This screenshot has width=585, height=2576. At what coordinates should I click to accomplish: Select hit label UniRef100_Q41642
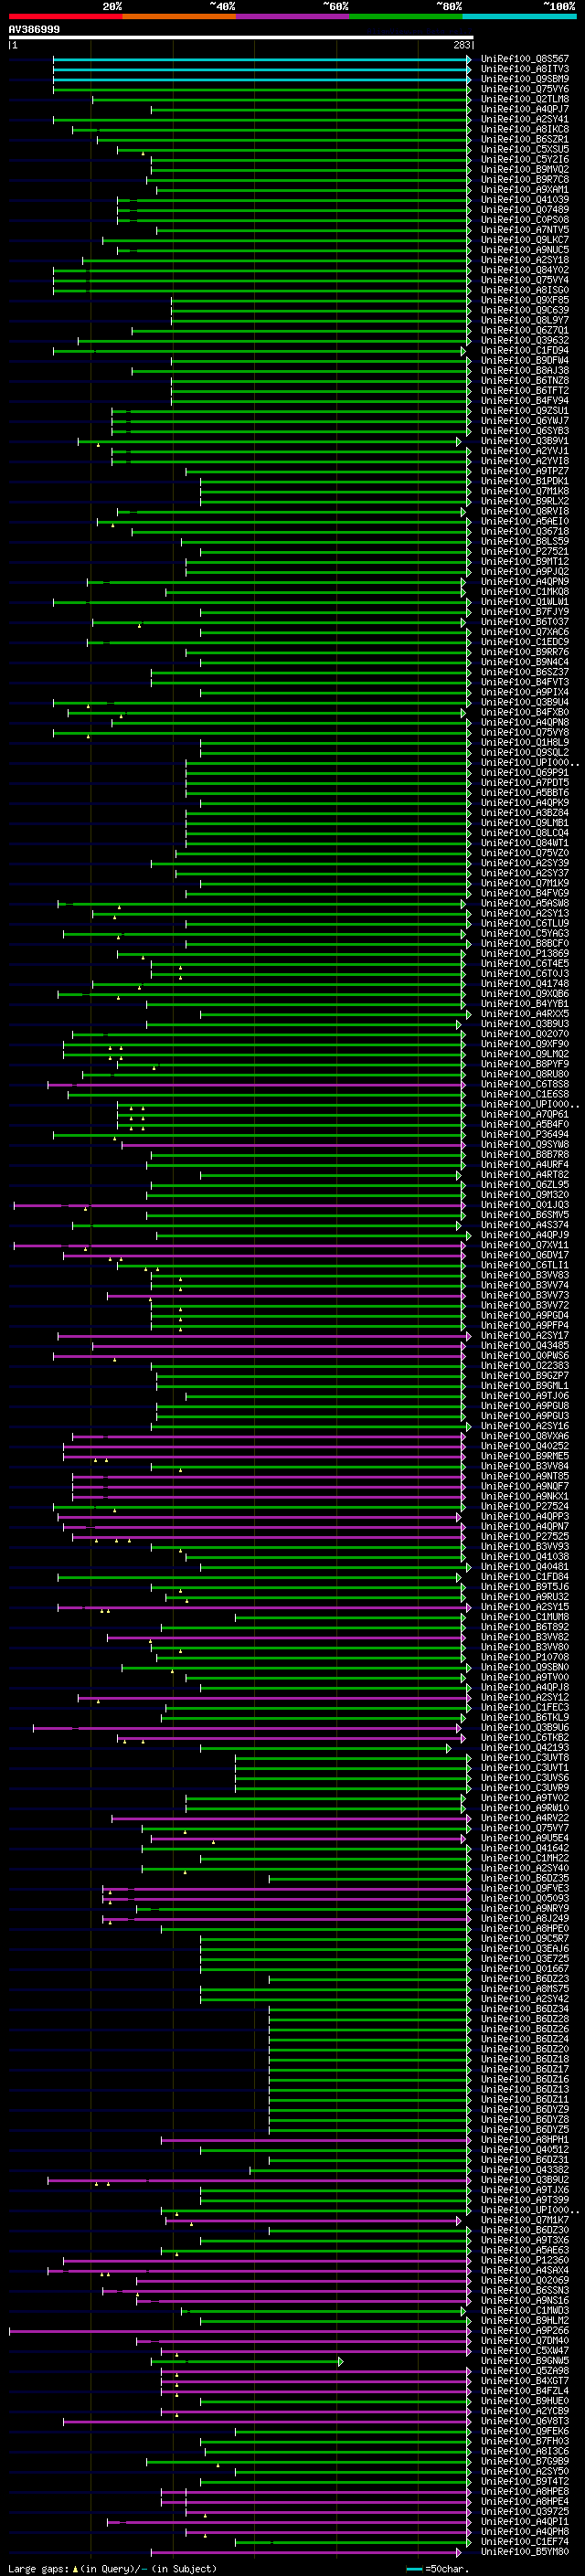click(525, 1848)
